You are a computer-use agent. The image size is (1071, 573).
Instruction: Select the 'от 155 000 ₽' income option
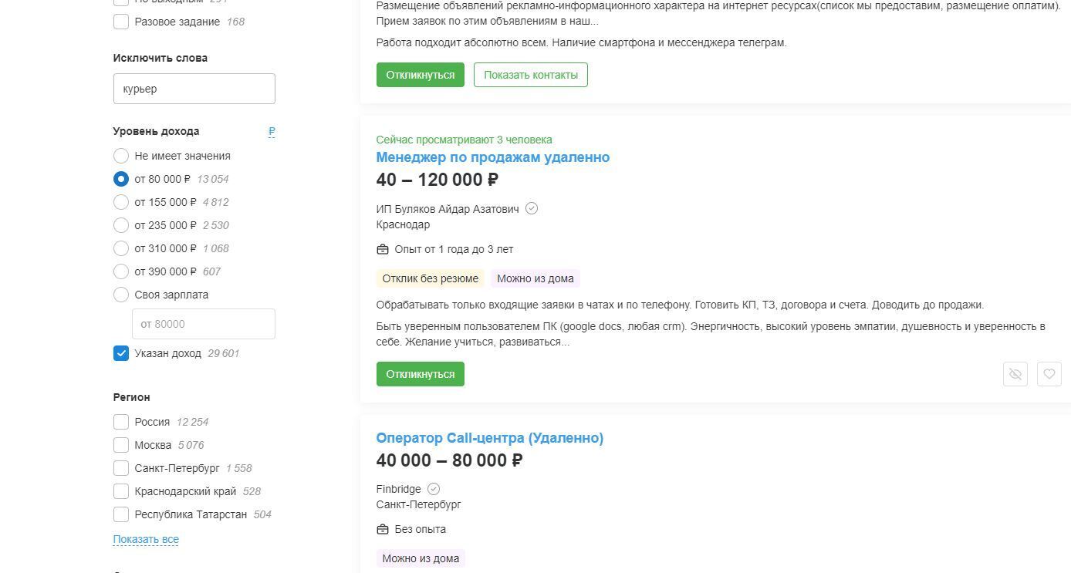pos(121,202)
